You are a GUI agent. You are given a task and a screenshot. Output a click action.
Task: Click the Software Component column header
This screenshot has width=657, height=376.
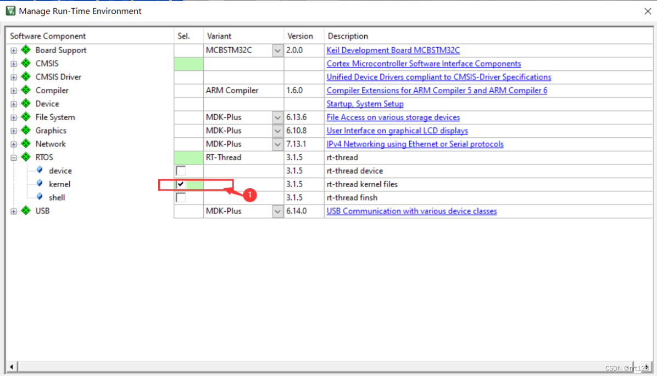pyautogui.click(x=90, y=36)
